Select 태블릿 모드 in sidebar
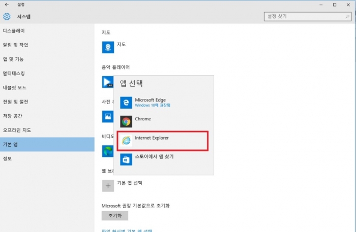 click(x=47, y=87)
